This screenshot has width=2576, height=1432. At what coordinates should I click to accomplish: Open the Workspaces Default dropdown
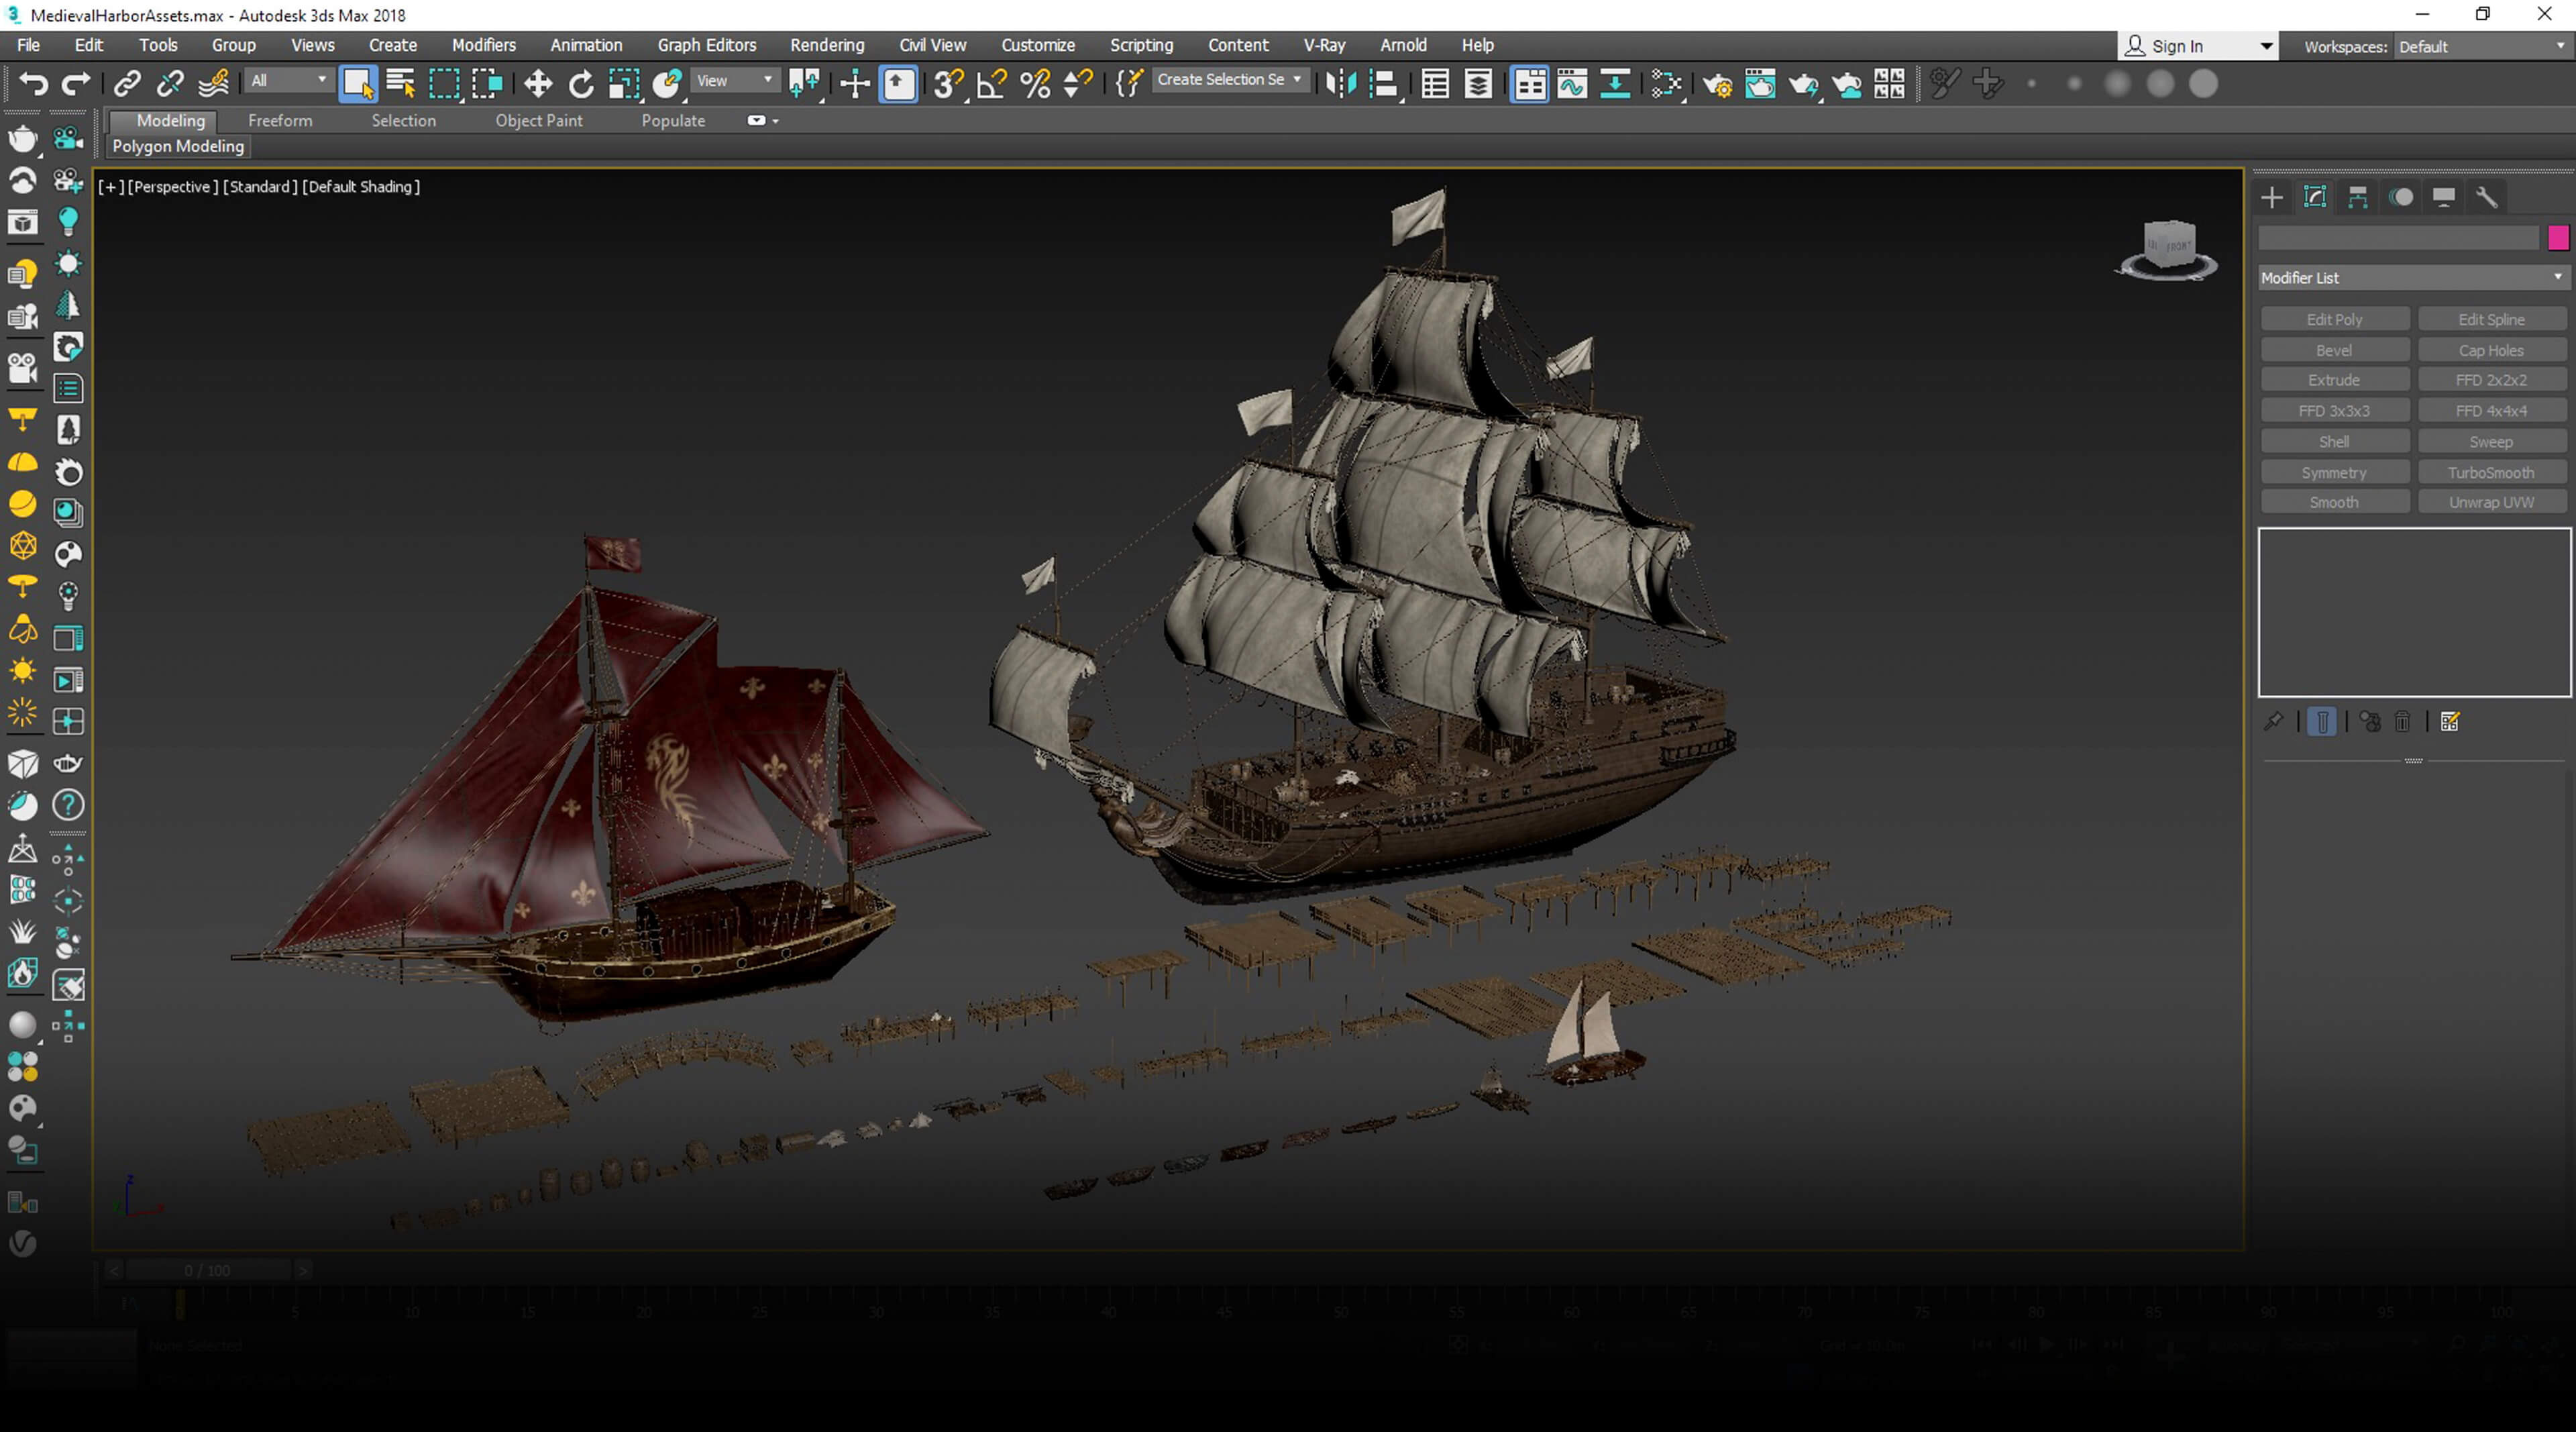pos(2482,46)
